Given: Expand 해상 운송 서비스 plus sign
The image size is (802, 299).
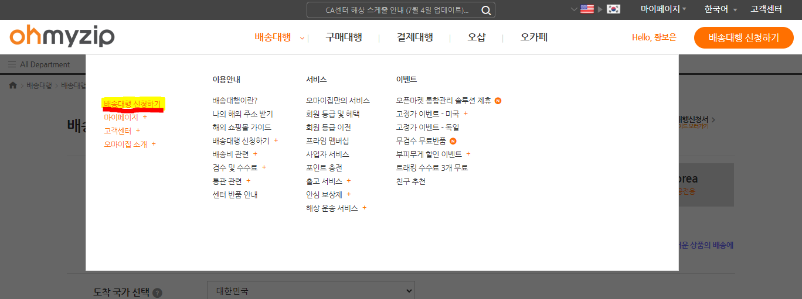Looking at the screenshot, I should pos(364,208).
